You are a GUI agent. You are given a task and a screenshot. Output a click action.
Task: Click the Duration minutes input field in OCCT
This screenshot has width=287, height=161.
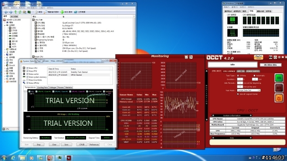pos(255,79)
